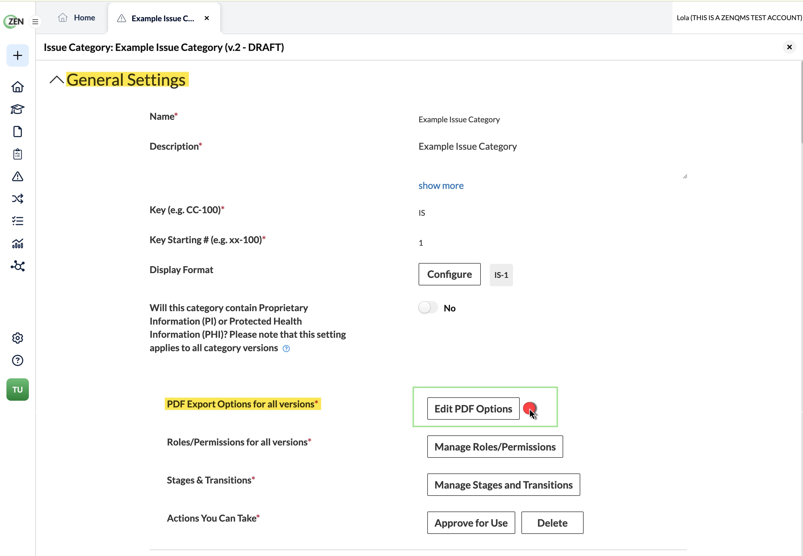Screen dimensions: 803x556
Task: Click the Description text area
Action: click(553, 159)
